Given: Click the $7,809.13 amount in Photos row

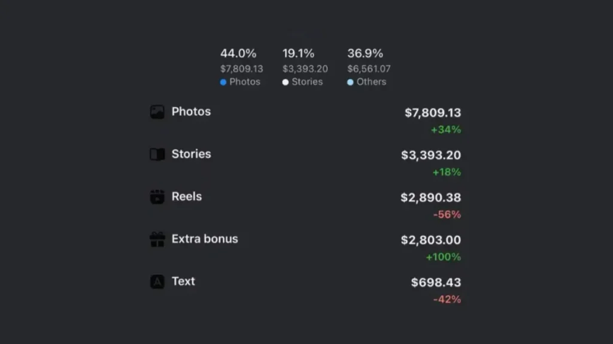Looking at the screenshot, I should 433,113.
